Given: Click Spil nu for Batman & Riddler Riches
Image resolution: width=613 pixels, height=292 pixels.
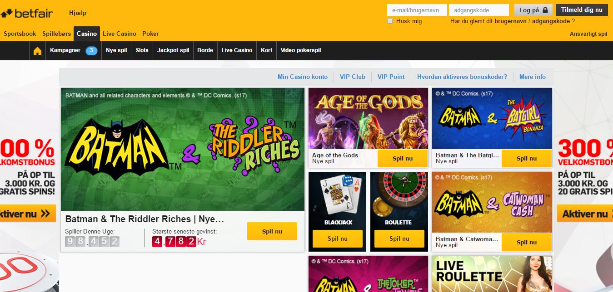Looking at the screenshot, I should (x=272, y=231).
